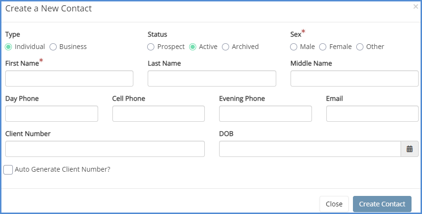This screenshot has width=422, height=214.
Task: Set status to Active
Action: (x=193, y=47)
